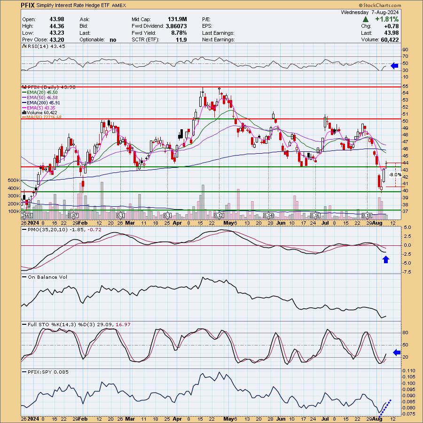This screenshot has width=423, height=423.
Task: Click the 500K volume axis label
Action: coord(14,180)
